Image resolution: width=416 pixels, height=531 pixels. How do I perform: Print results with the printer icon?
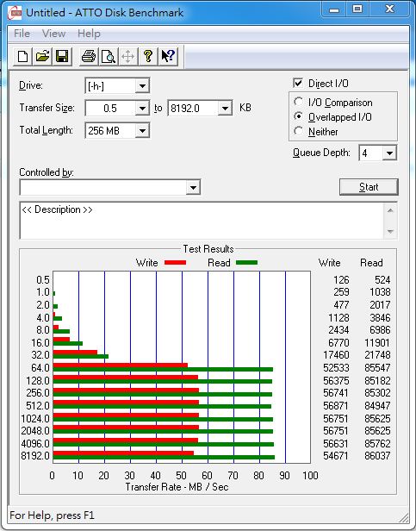(x=89, y=56)
